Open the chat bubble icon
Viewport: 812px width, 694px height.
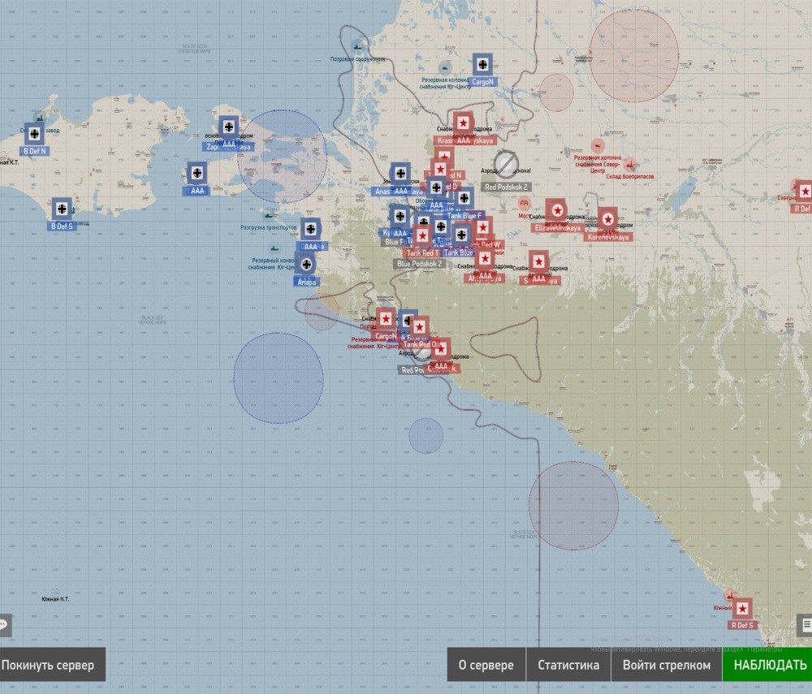pos(3,625)
